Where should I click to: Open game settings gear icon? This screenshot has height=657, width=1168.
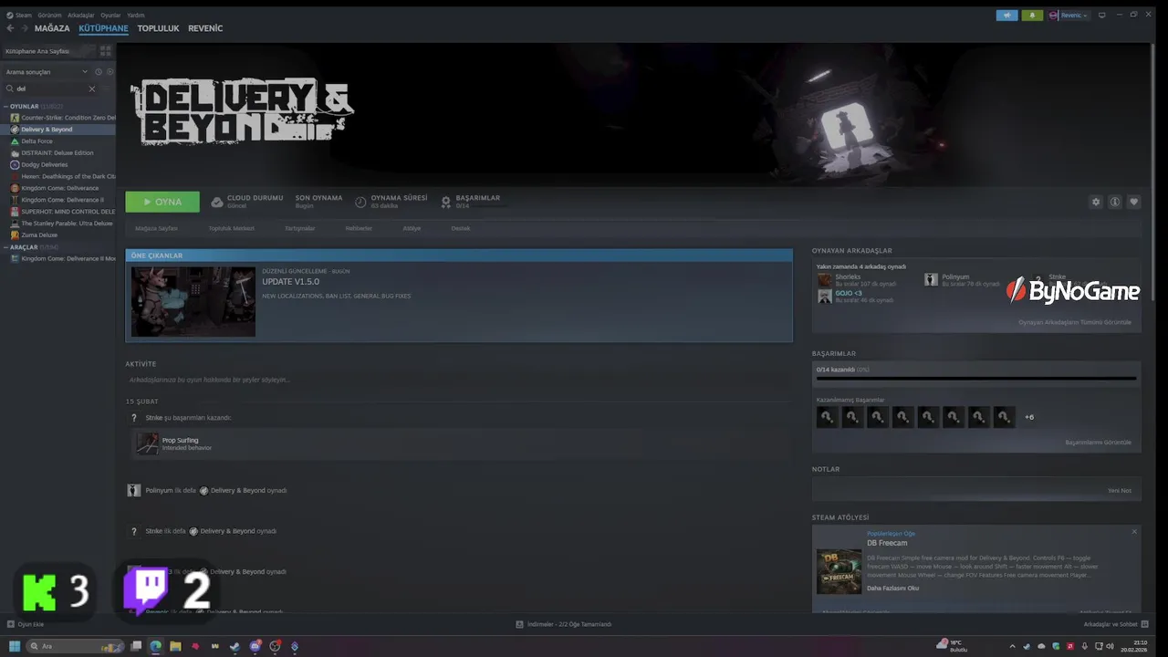pos(1096,202)
